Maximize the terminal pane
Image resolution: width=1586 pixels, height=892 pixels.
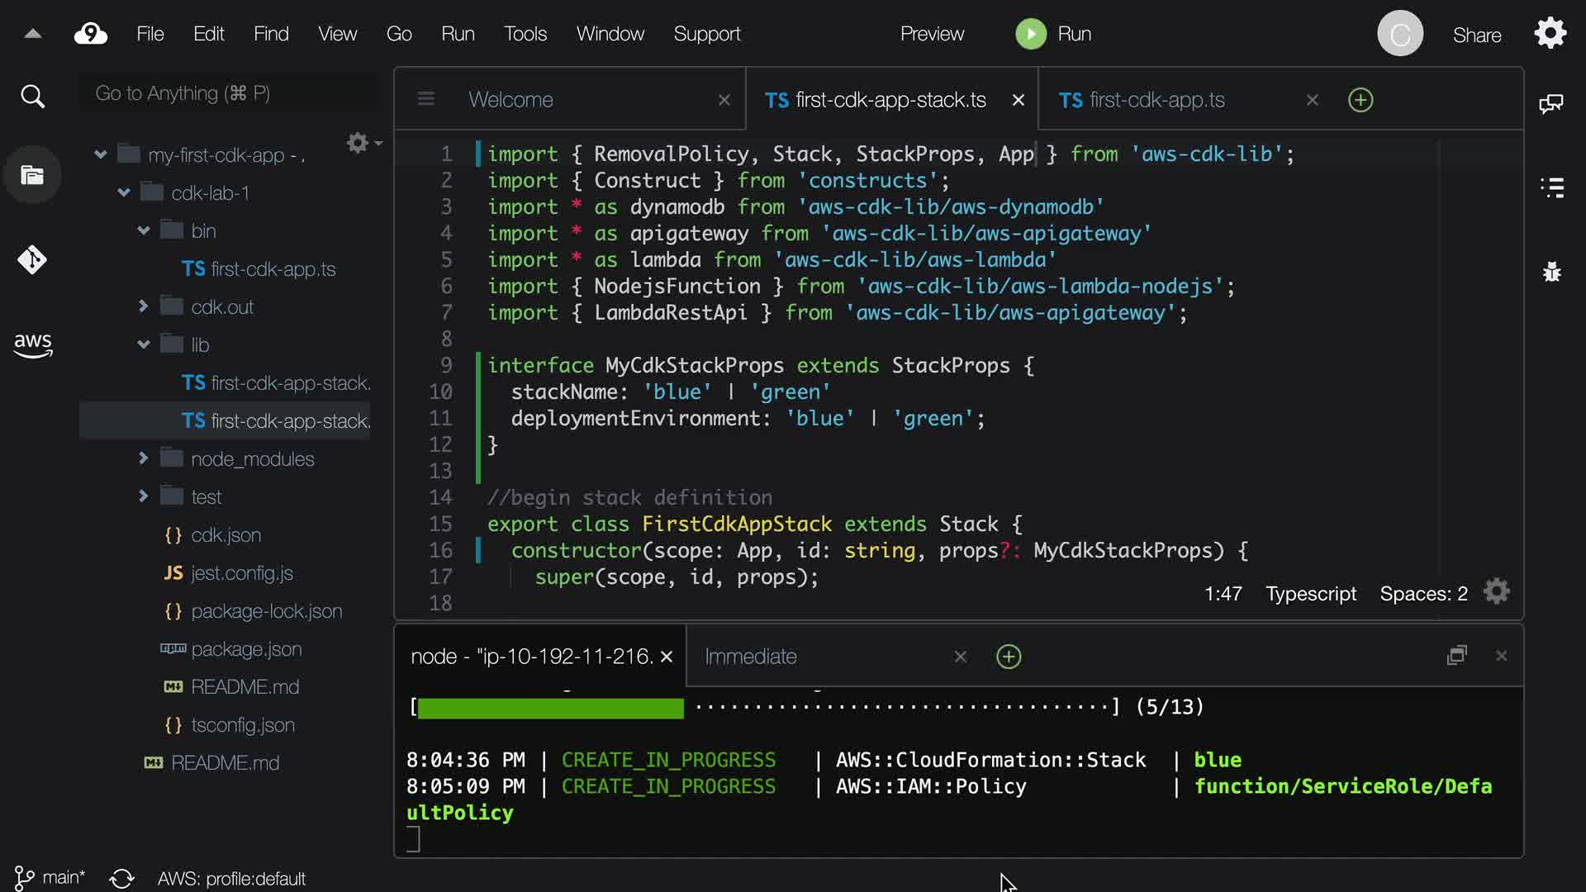(1456, 656)
